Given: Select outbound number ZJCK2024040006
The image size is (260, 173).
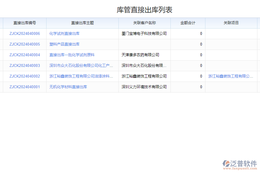Looking at the screenshot, I should tap(24, 33).
